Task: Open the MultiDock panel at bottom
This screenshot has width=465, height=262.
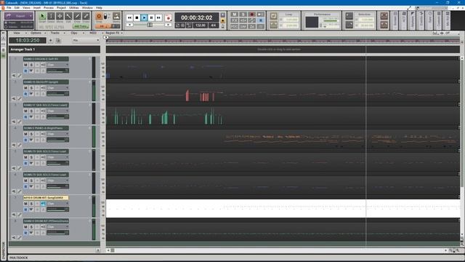Action: pos(18,258)
